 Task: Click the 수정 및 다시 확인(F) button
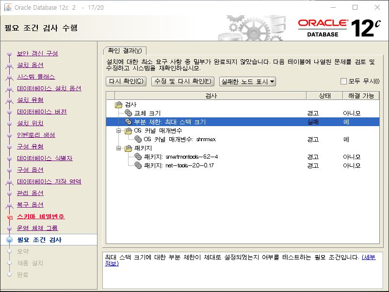click(183, 81)
